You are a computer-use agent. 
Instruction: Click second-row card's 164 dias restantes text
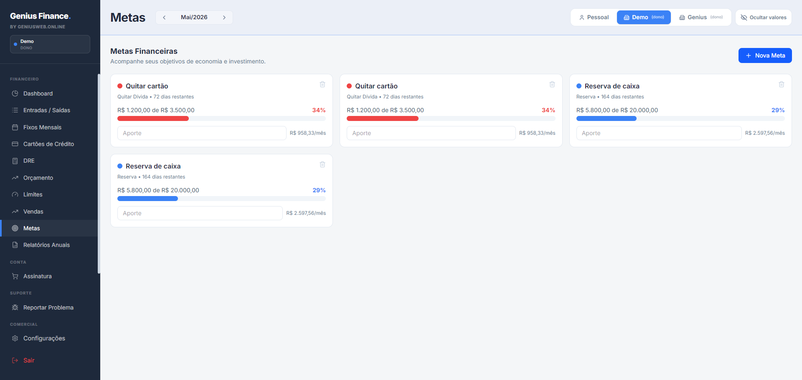point(164,177)
